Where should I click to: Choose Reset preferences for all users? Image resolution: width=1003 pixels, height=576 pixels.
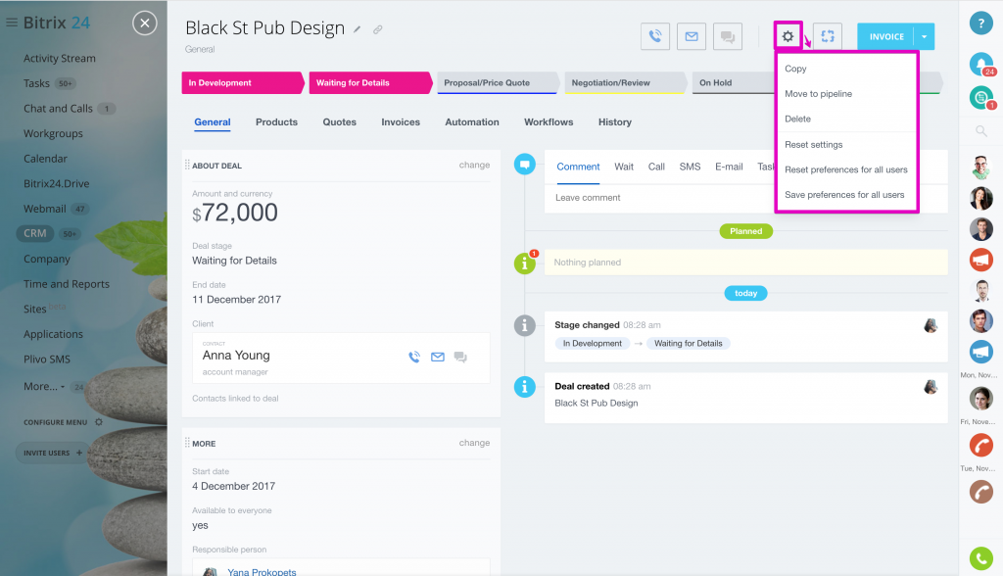tap(846, 169)
